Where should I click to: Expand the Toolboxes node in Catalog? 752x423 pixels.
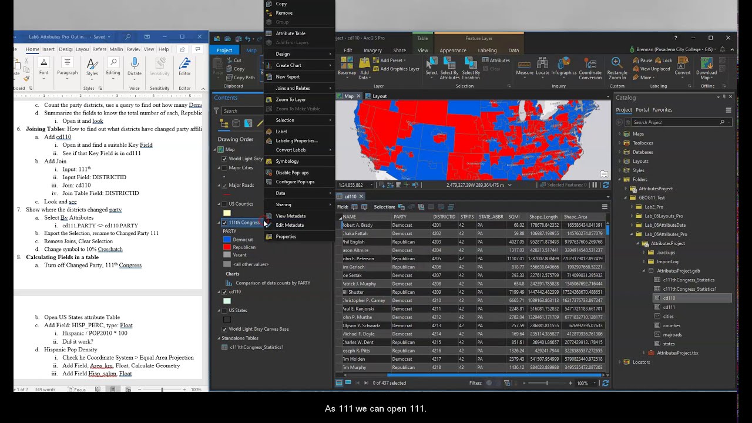pyautogui.click(x=620, y=143)
